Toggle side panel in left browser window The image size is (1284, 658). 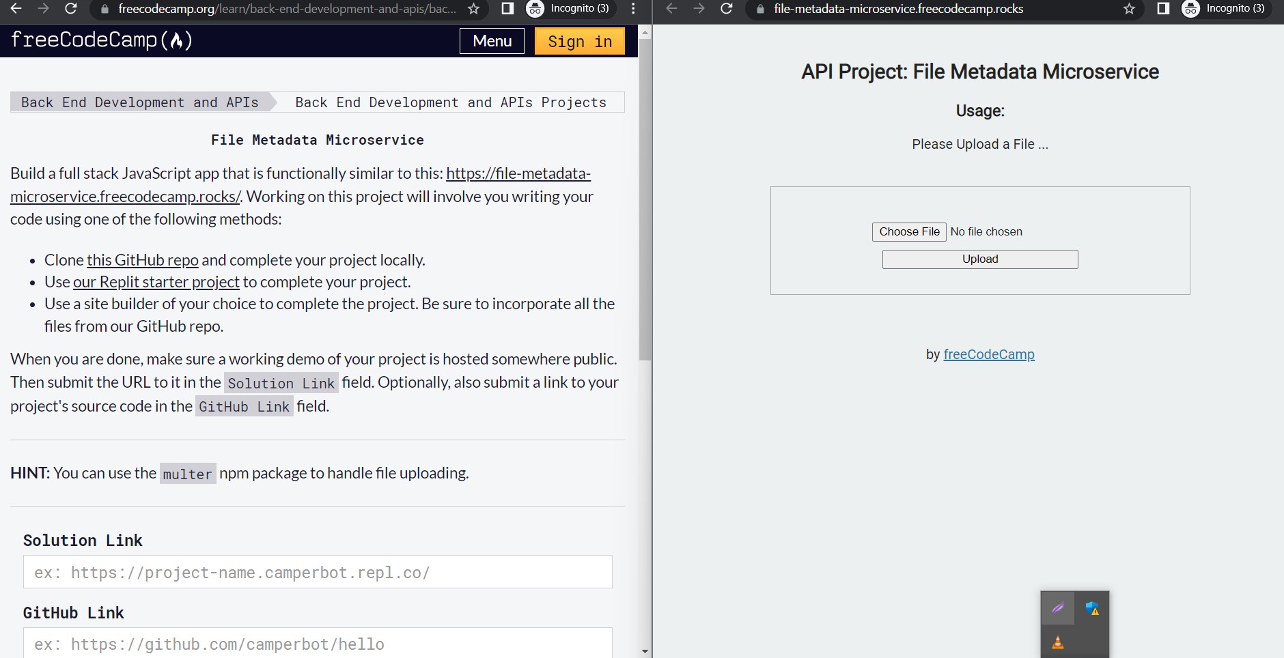507,9
